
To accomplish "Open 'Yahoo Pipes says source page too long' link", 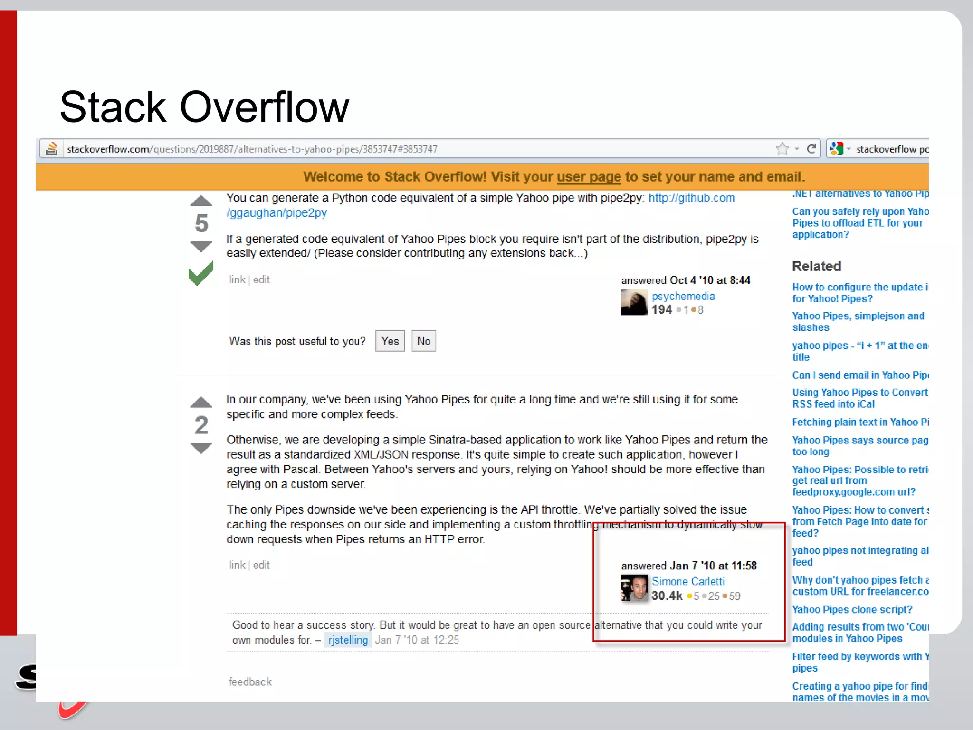I will click(860, 446).
